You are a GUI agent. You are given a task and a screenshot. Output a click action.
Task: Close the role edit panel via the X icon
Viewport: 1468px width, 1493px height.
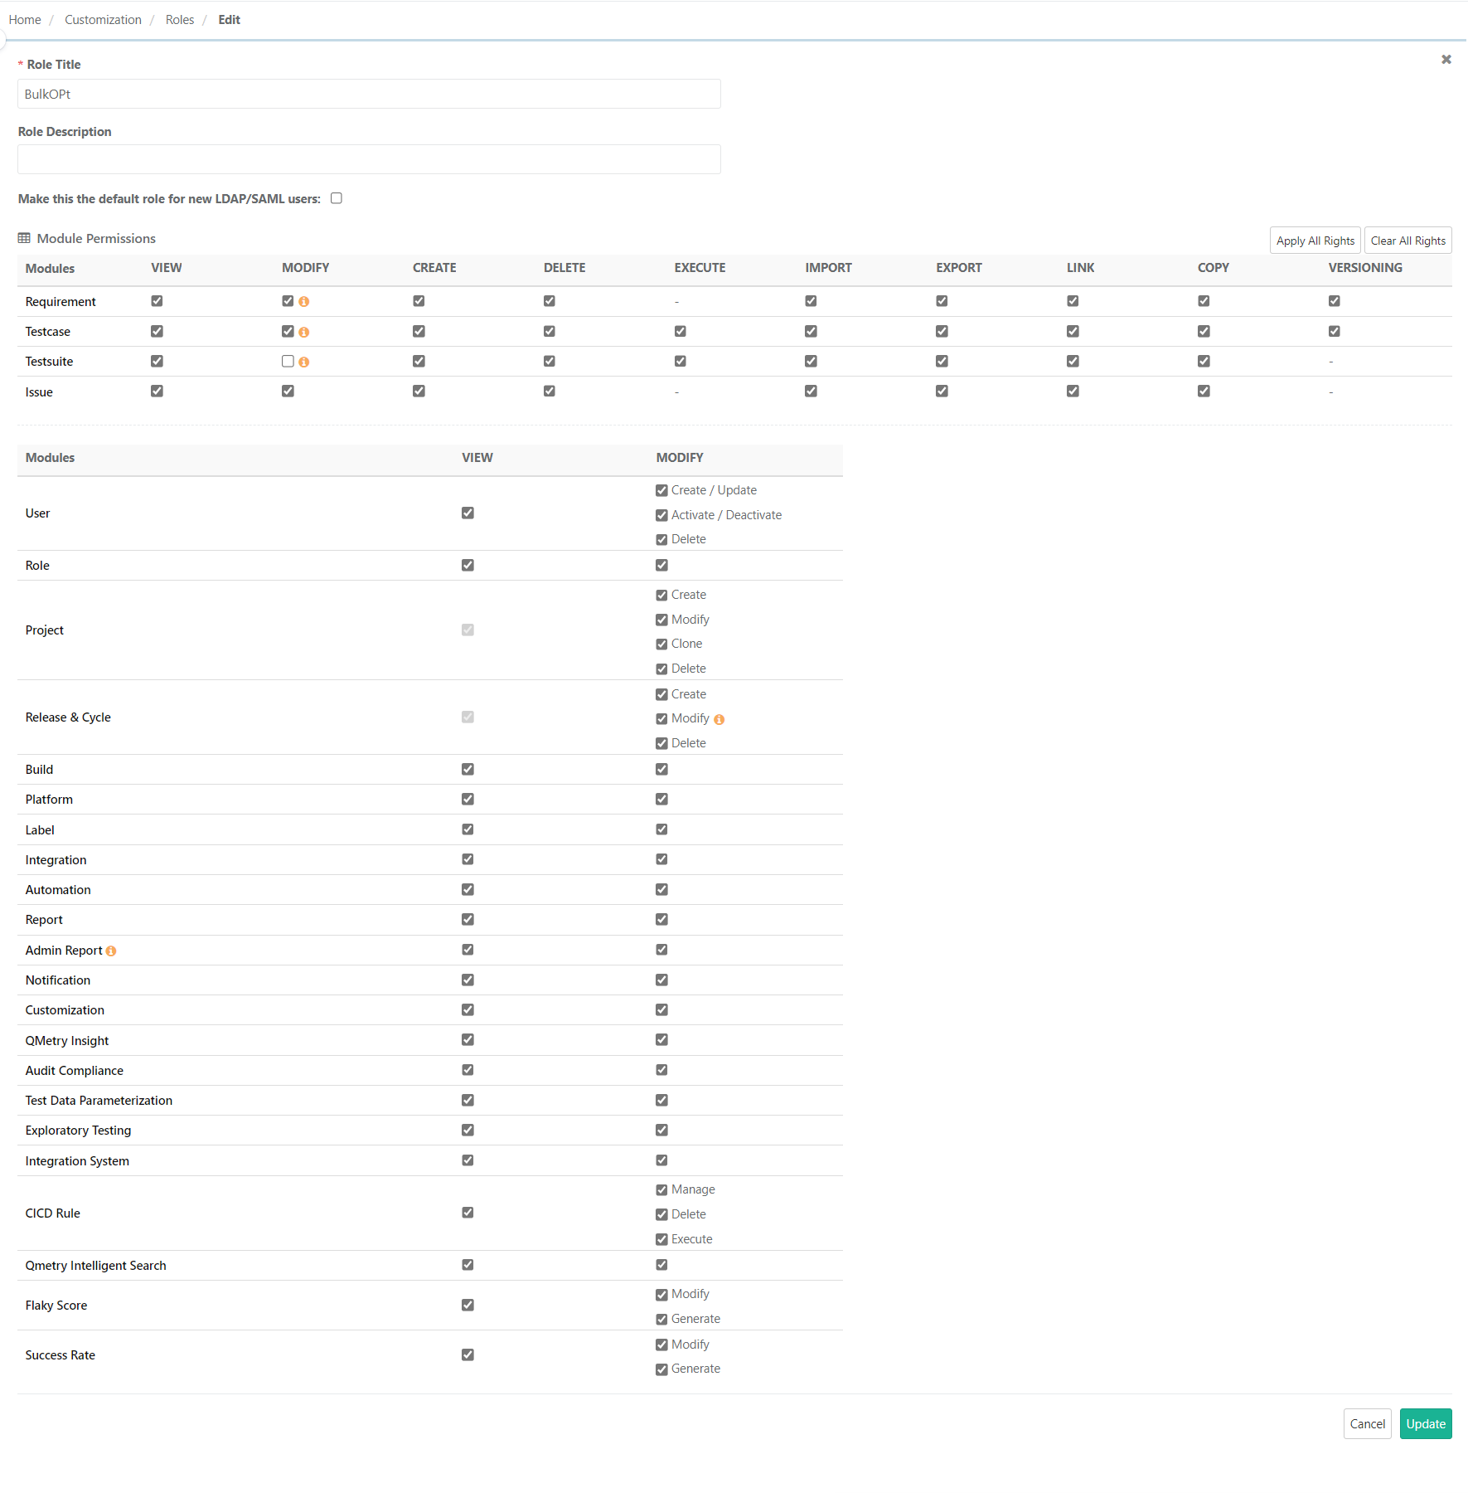point(1446,59)
